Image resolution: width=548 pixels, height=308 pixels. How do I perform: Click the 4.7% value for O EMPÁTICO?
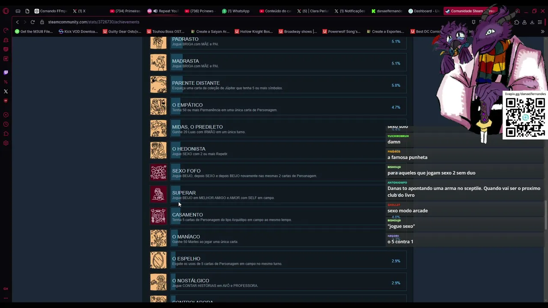pos(396,107)
